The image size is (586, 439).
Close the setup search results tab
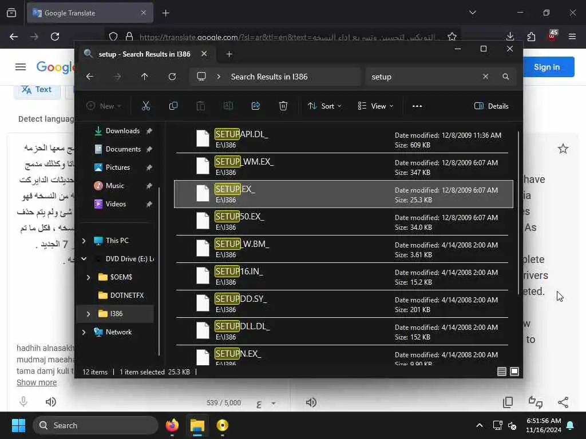(204, 54)
